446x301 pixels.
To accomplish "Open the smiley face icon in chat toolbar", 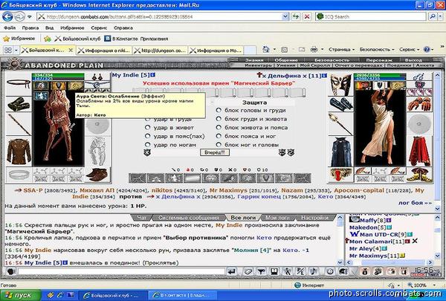I will [329, 271].
